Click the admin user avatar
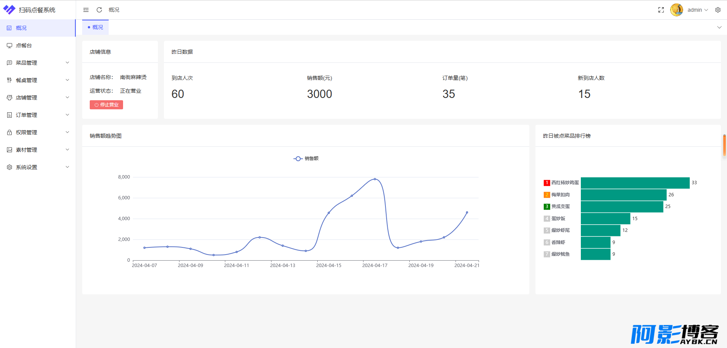The image size is (727, 348). (x=677, y=10)
